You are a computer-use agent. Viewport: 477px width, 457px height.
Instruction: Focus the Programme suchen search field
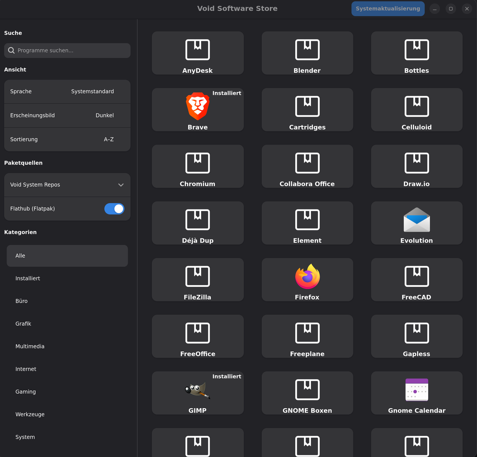(x=72, y=50)
